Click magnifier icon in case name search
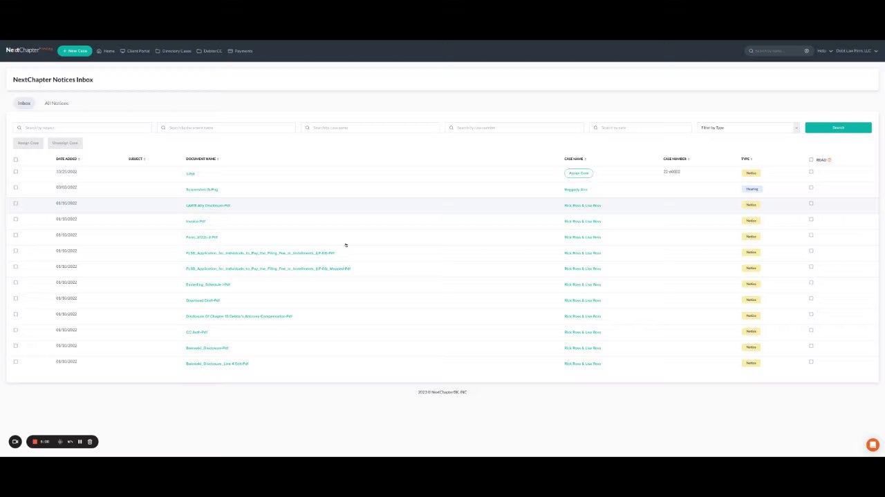 pyautogui.click(x=307, y=128)
